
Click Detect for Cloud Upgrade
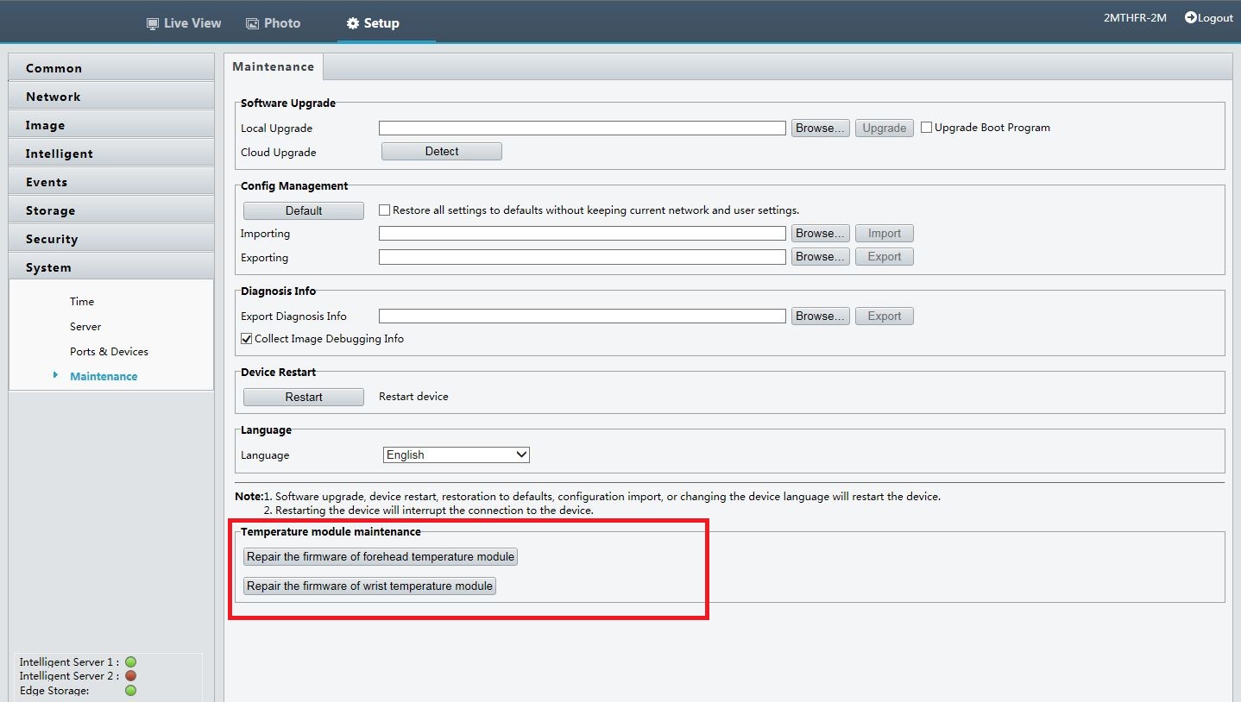coord(442,152)
